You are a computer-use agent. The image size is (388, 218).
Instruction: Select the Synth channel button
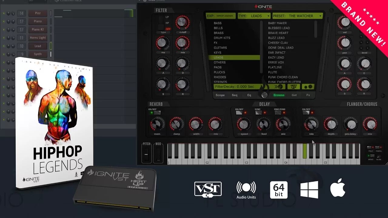[x=38, y=54]
